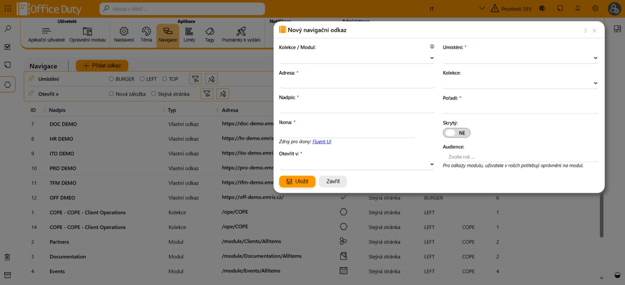Click the Ikona input field

(x=347, y=132)
